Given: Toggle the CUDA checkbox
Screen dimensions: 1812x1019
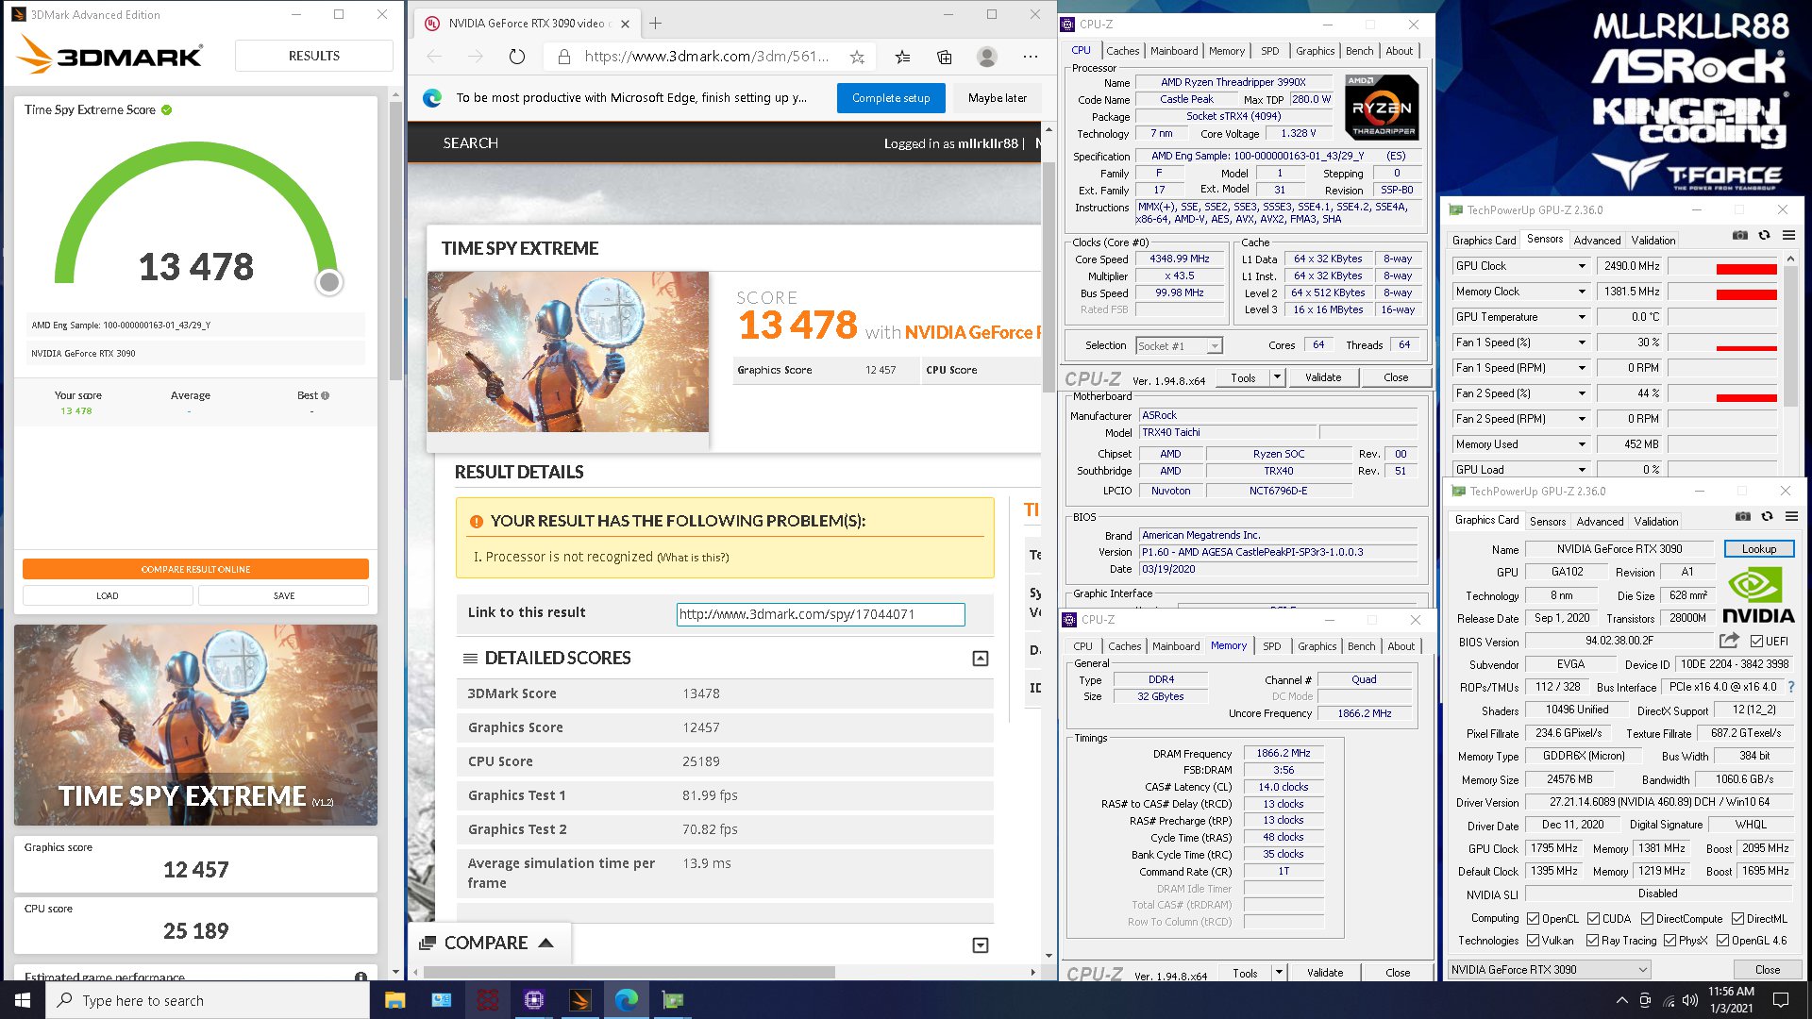Looking at the screenshot, I should coord(1593,918).
